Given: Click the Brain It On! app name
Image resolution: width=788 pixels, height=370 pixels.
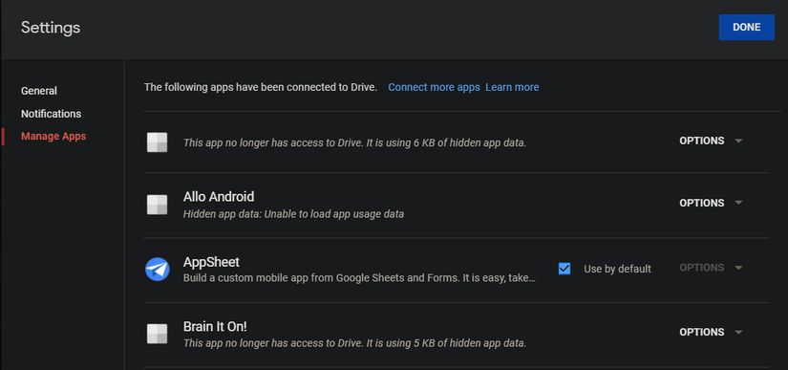Looking at the screenshot, I should tap(215, 327).
